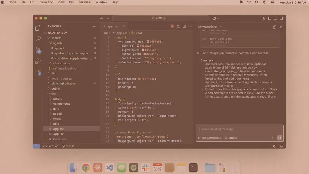Click the split editor icon
Viewport: 309px width, 174px height.
(x=184, y=26)
